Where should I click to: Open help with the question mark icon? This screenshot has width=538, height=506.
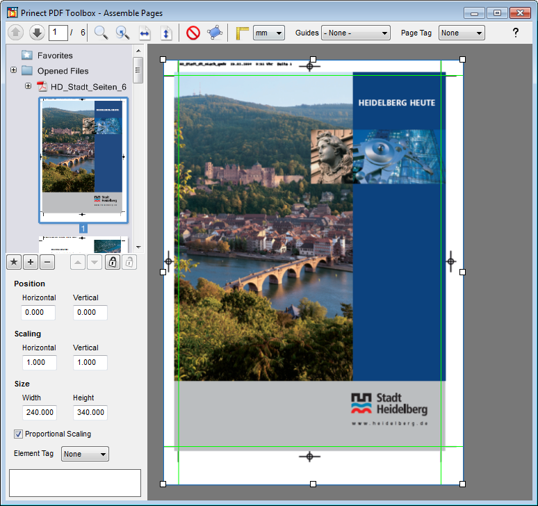[515, 33]
